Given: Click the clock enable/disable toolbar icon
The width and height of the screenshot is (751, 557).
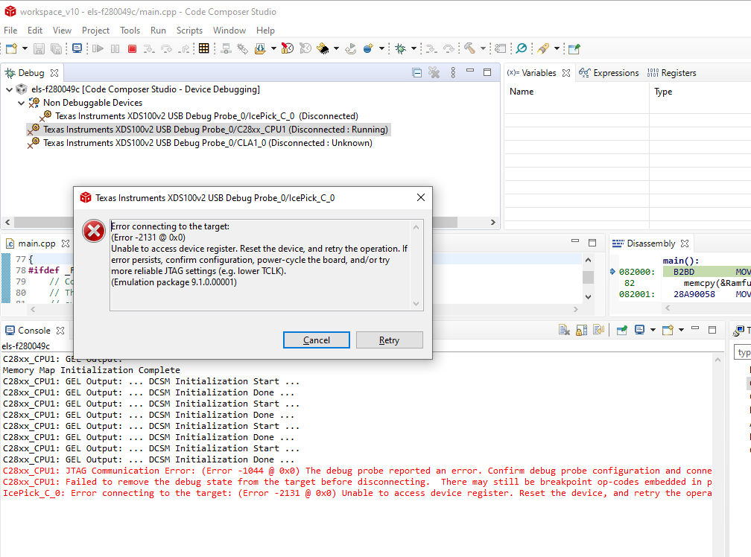Looking at the screenshot, I should [x=288, y=48].
